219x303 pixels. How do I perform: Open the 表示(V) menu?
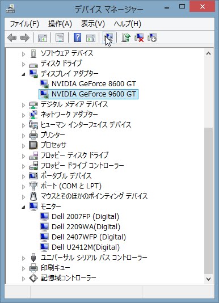pyautogui.click(x=93, y=24)
